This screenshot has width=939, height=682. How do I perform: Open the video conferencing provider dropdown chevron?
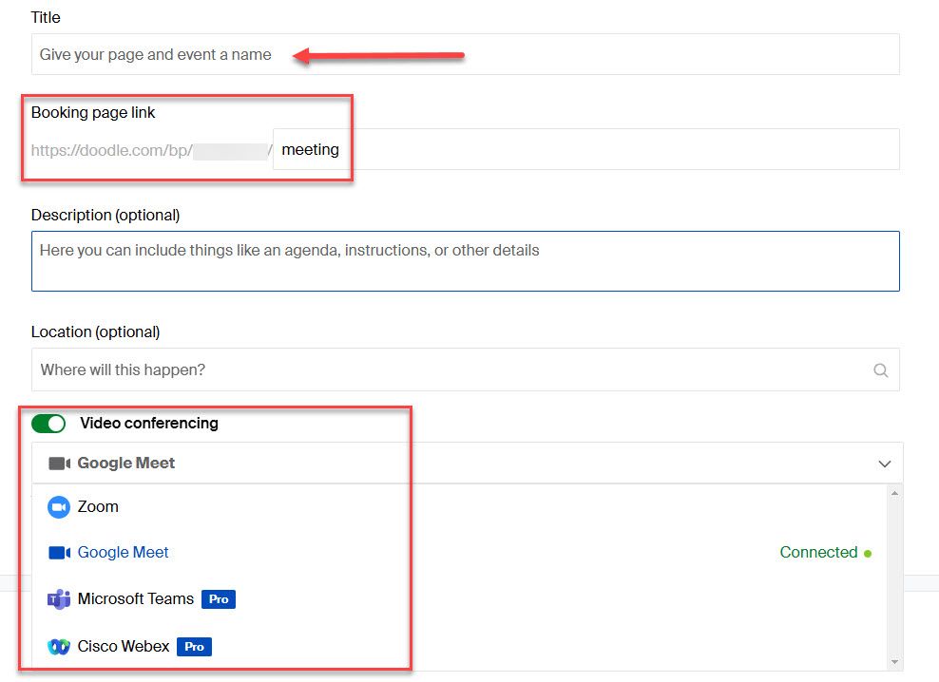tap(885, 464)
